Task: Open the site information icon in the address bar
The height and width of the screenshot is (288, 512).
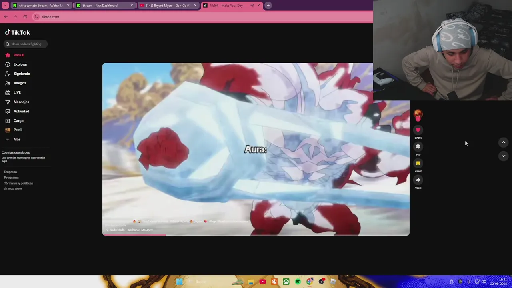Action: click(x=36, y=17)
